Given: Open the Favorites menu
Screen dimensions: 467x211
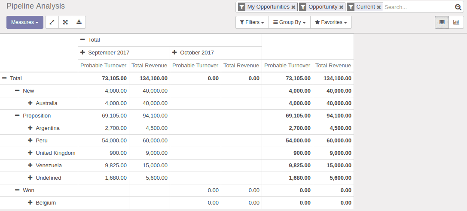Looking at the screenshot, I should (331, 22).
